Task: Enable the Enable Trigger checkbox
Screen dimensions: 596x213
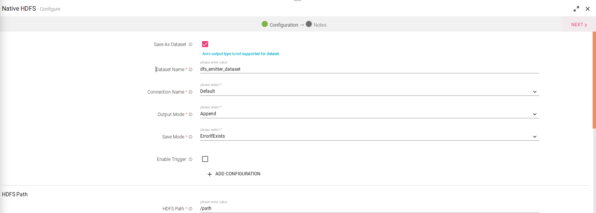Action: pyautogui.click(x=205, y=159)
